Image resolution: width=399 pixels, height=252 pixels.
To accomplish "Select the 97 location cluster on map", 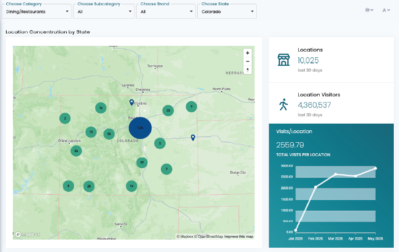I will pyautogui.click(x=142, y=163).
